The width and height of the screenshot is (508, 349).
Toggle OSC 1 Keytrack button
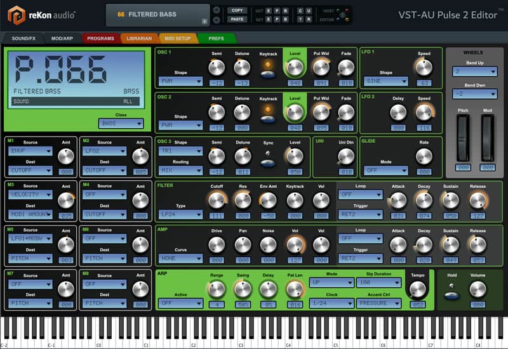click(x=268, y=74)
